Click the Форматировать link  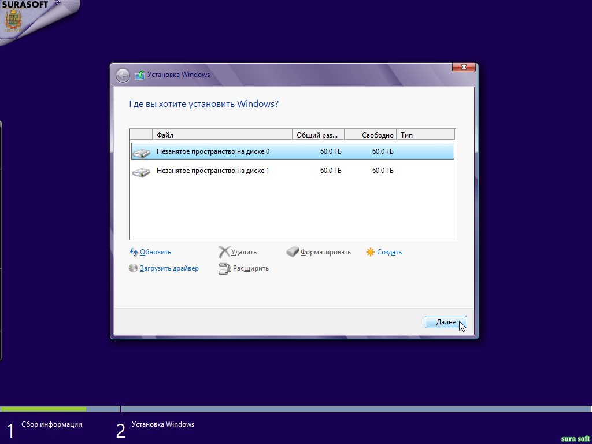point(325,252)
